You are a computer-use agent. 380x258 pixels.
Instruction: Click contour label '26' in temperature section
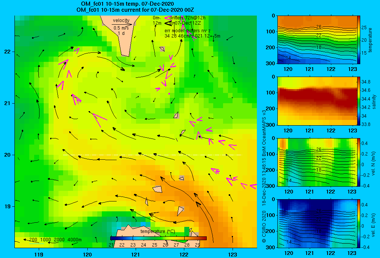[x=319, y=27]
